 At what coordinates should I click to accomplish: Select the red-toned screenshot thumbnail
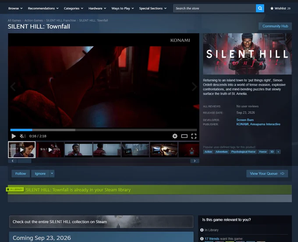click(189, 150)
